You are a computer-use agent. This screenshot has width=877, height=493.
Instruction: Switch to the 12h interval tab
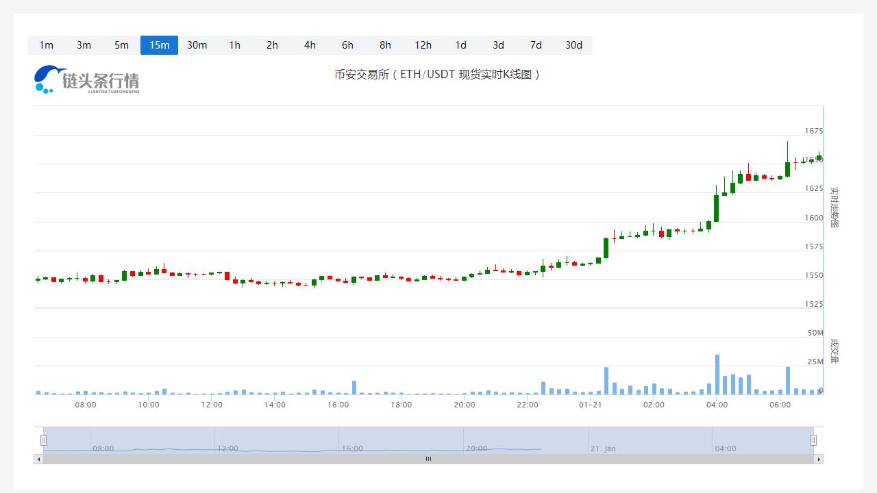423,45
